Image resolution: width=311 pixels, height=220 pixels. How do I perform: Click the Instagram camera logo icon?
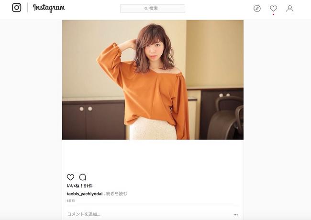[17, 8]
